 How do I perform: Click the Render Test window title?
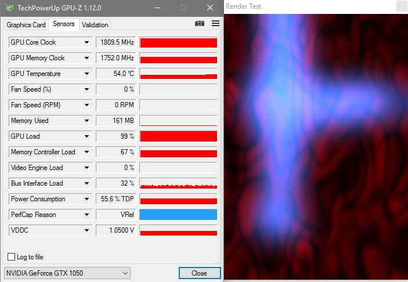(x=243, y=6)
